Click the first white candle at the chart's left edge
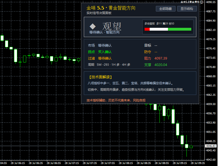The width and height of the screenshot is (218, 166). tap(2, 38)
